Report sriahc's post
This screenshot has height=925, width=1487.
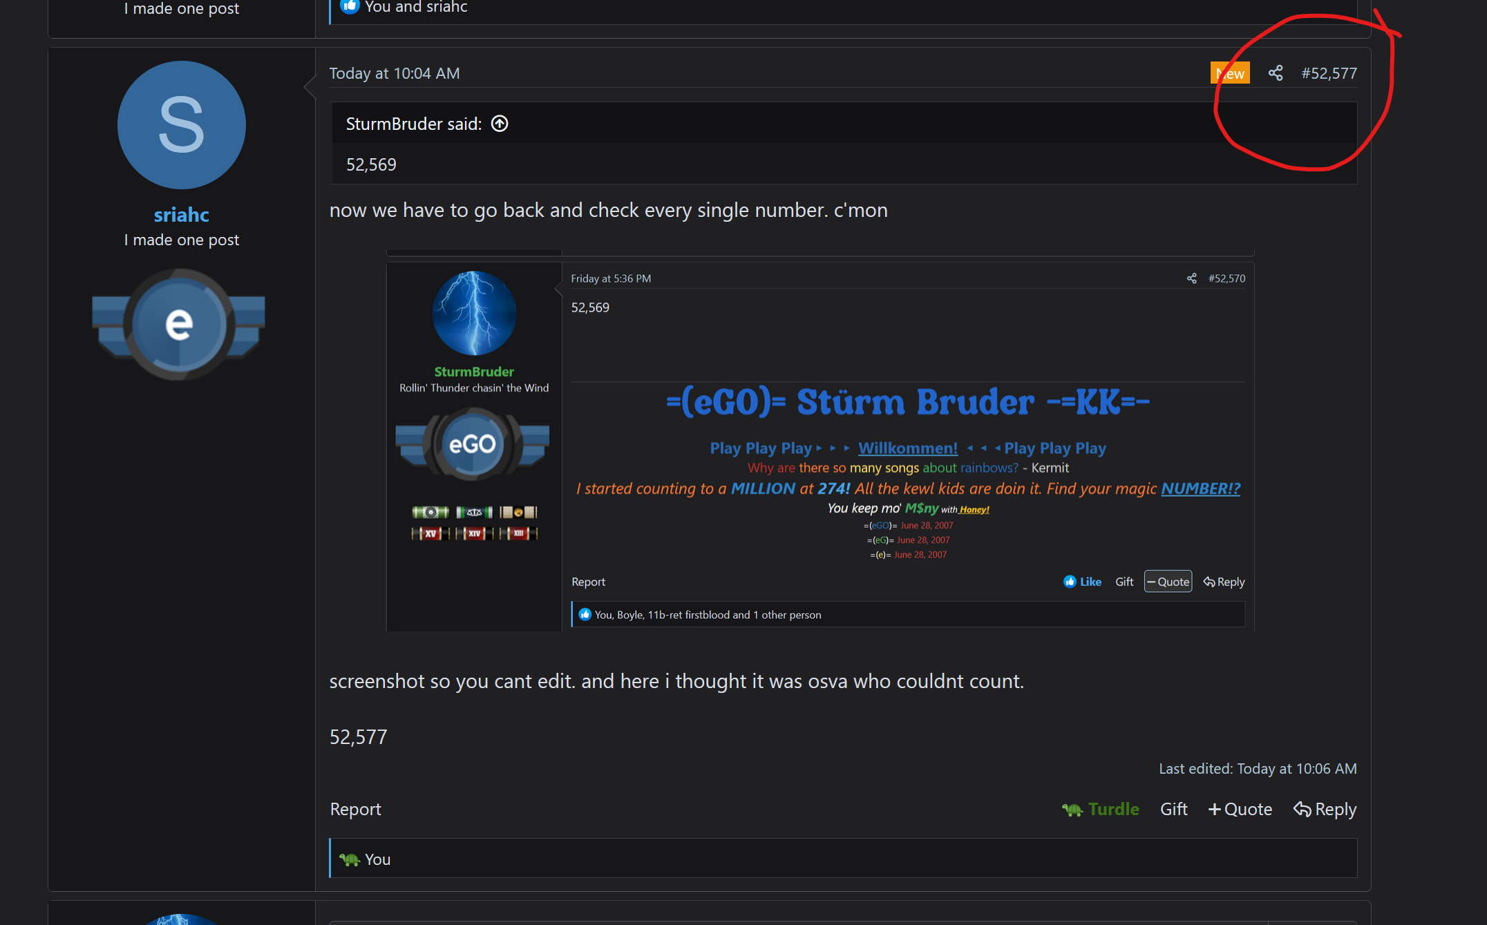pos(355,809)
